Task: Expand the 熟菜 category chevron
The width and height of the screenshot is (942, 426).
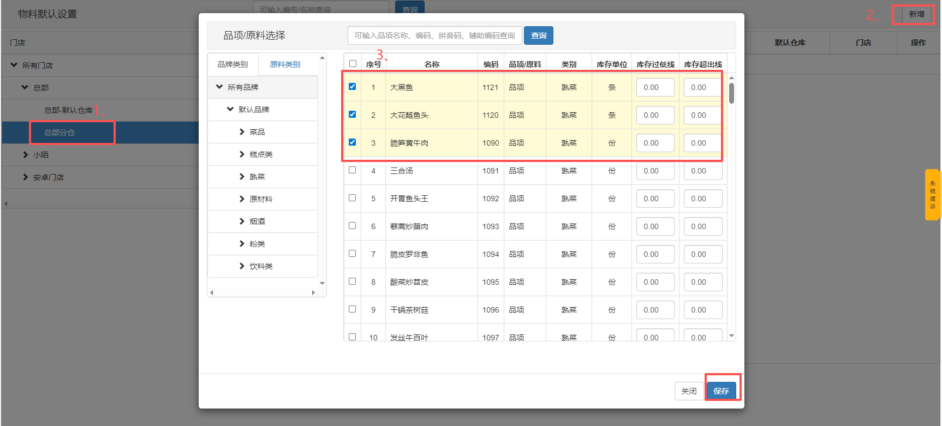Action: [242, 177]
